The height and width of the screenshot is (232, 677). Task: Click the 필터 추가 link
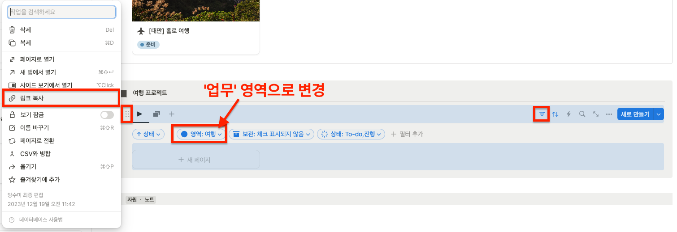(407, 134)
